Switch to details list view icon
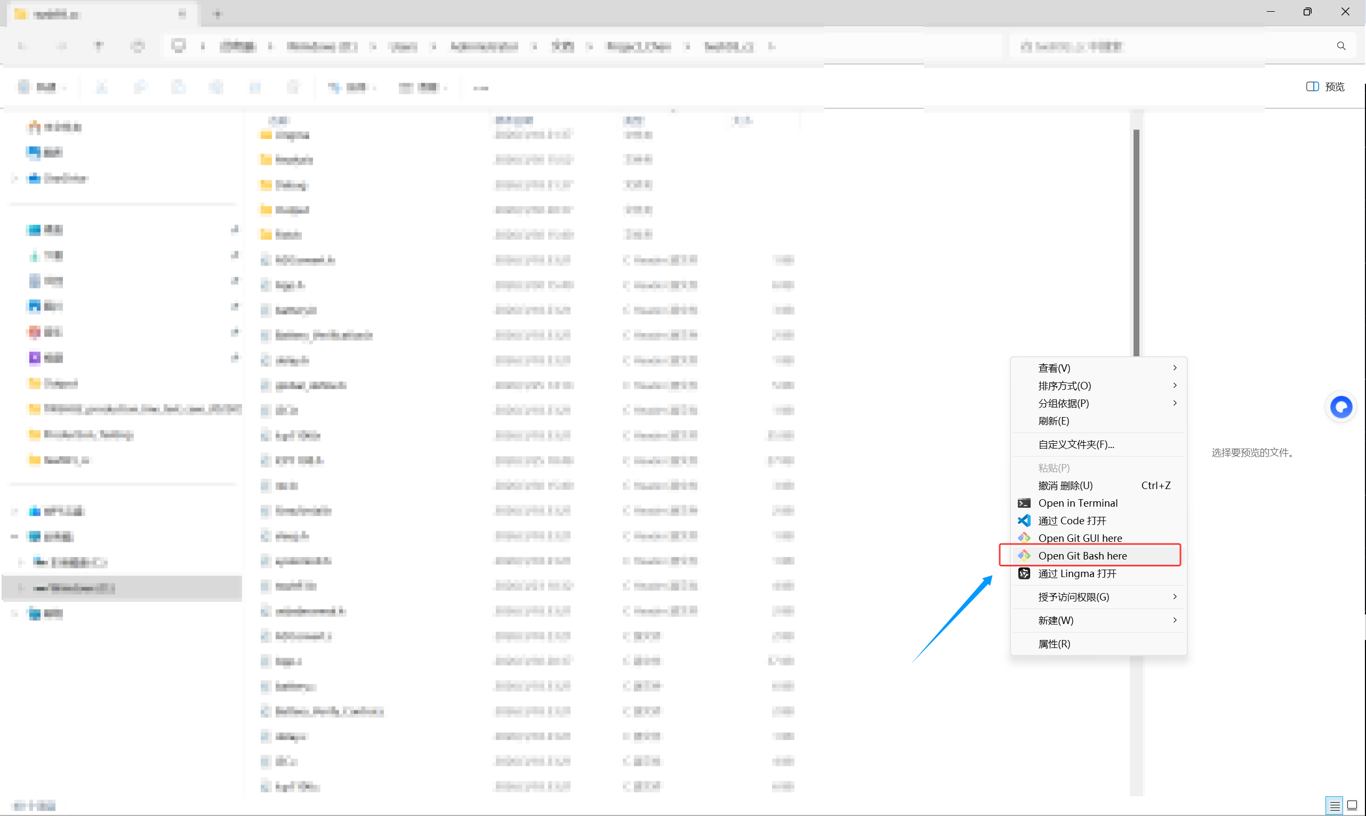 click(x=1334, y=805)
